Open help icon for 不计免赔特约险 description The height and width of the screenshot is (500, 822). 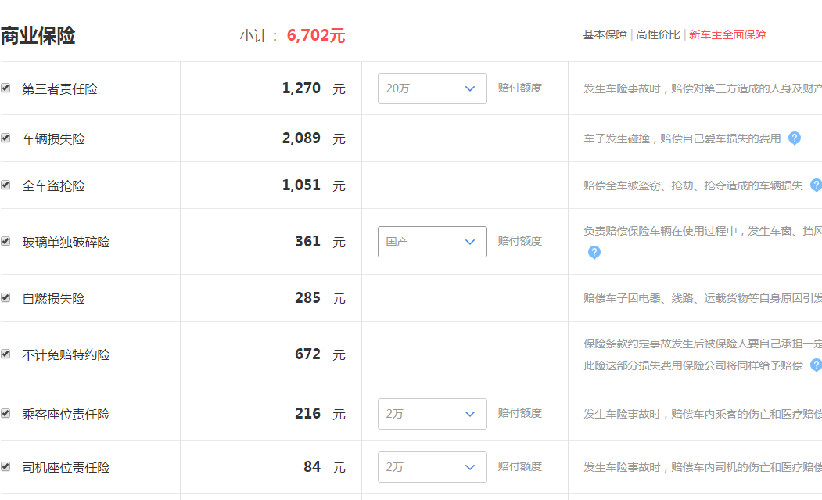click(x=817, y=365)
